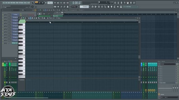Click the link chain icon in second toolbar row
Screen dimensions: 179x100
(64, 7)
